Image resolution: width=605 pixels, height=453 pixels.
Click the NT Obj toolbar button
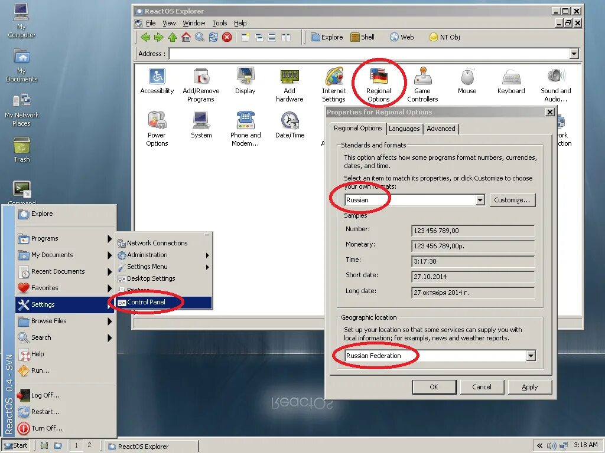click(444, 37)
